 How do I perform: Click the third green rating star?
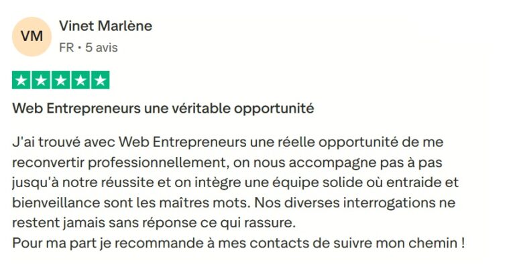point(61,80)
